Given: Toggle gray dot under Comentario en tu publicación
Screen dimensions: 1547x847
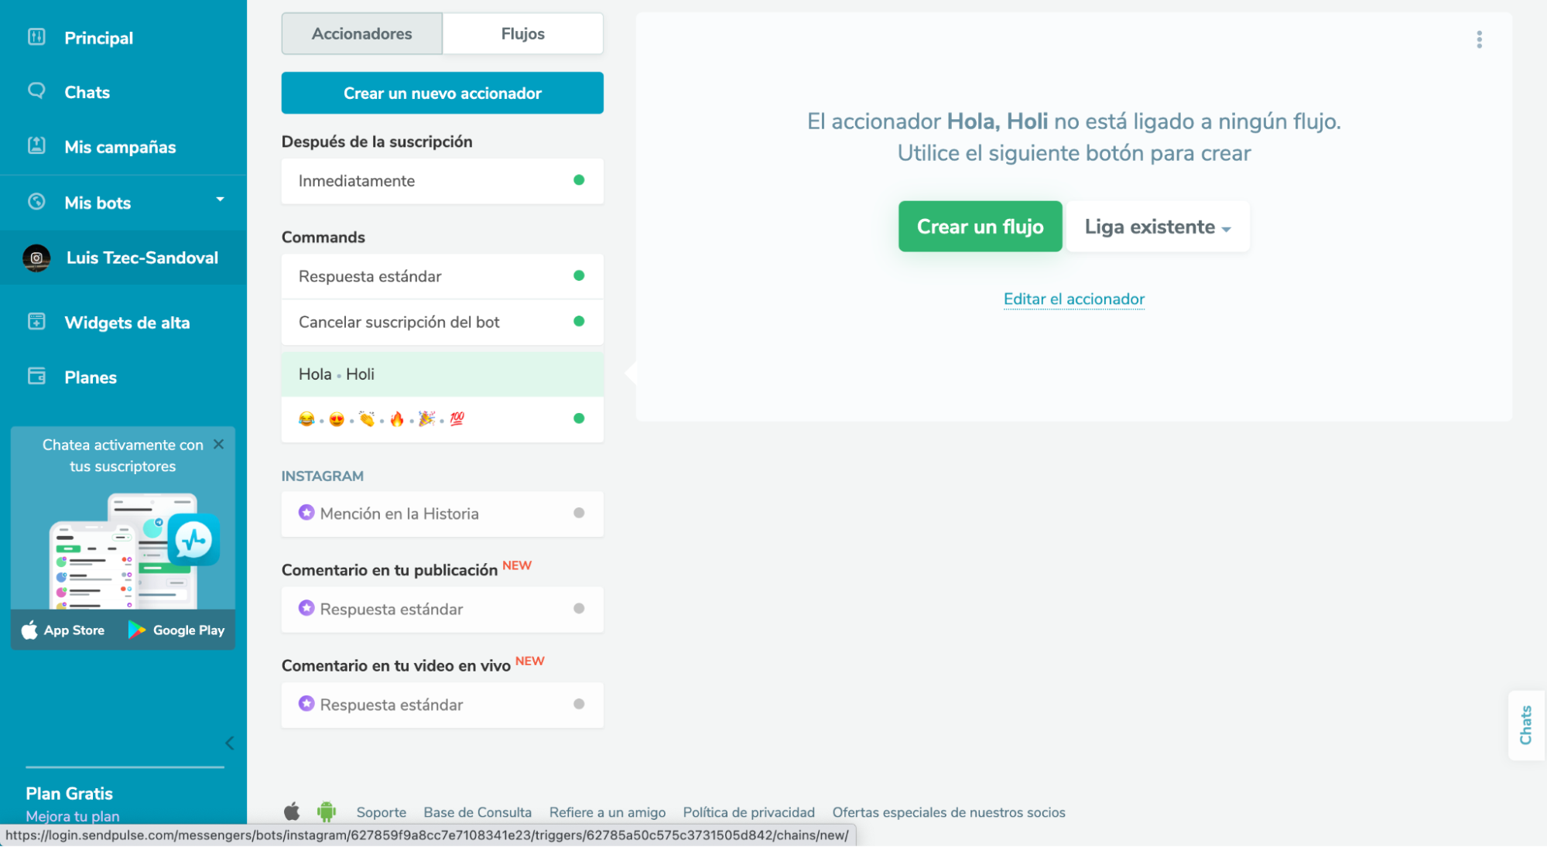Looking at the screenshot, I should click(x=579, y=609).
